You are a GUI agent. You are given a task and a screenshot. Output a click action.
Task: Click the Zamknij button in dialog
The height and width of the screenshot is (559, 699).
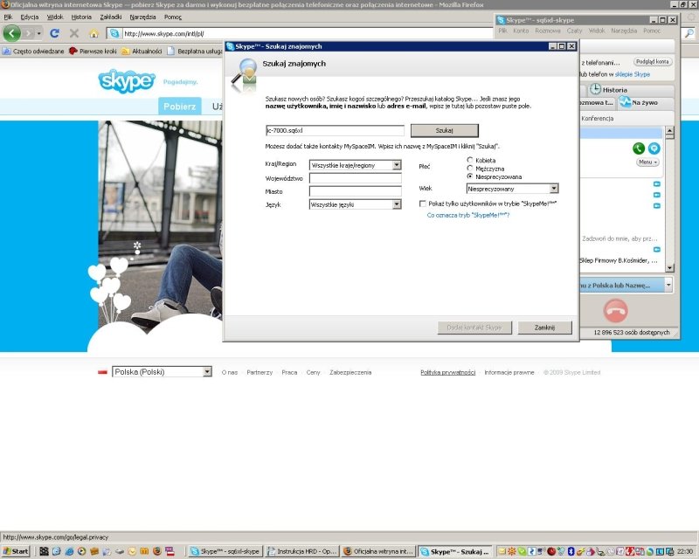544,328
